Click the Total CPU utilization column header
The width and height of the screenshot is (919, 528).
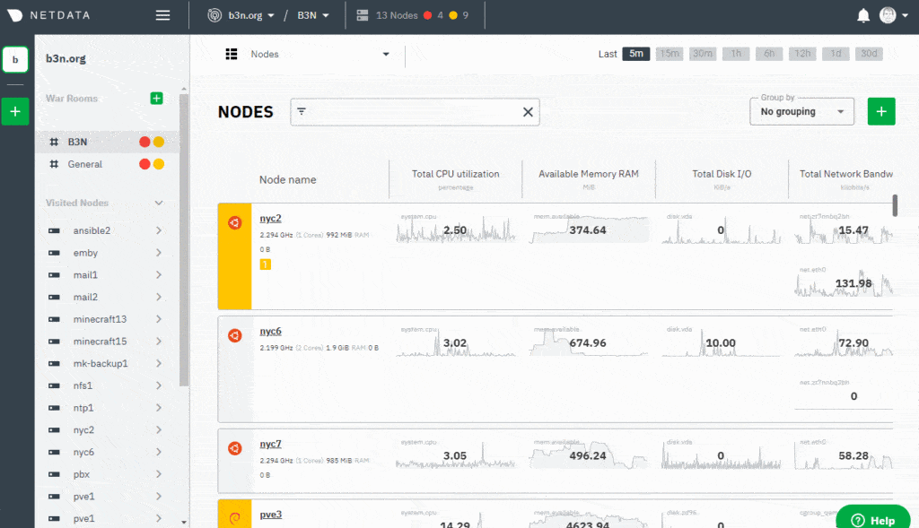click(455, 174)
